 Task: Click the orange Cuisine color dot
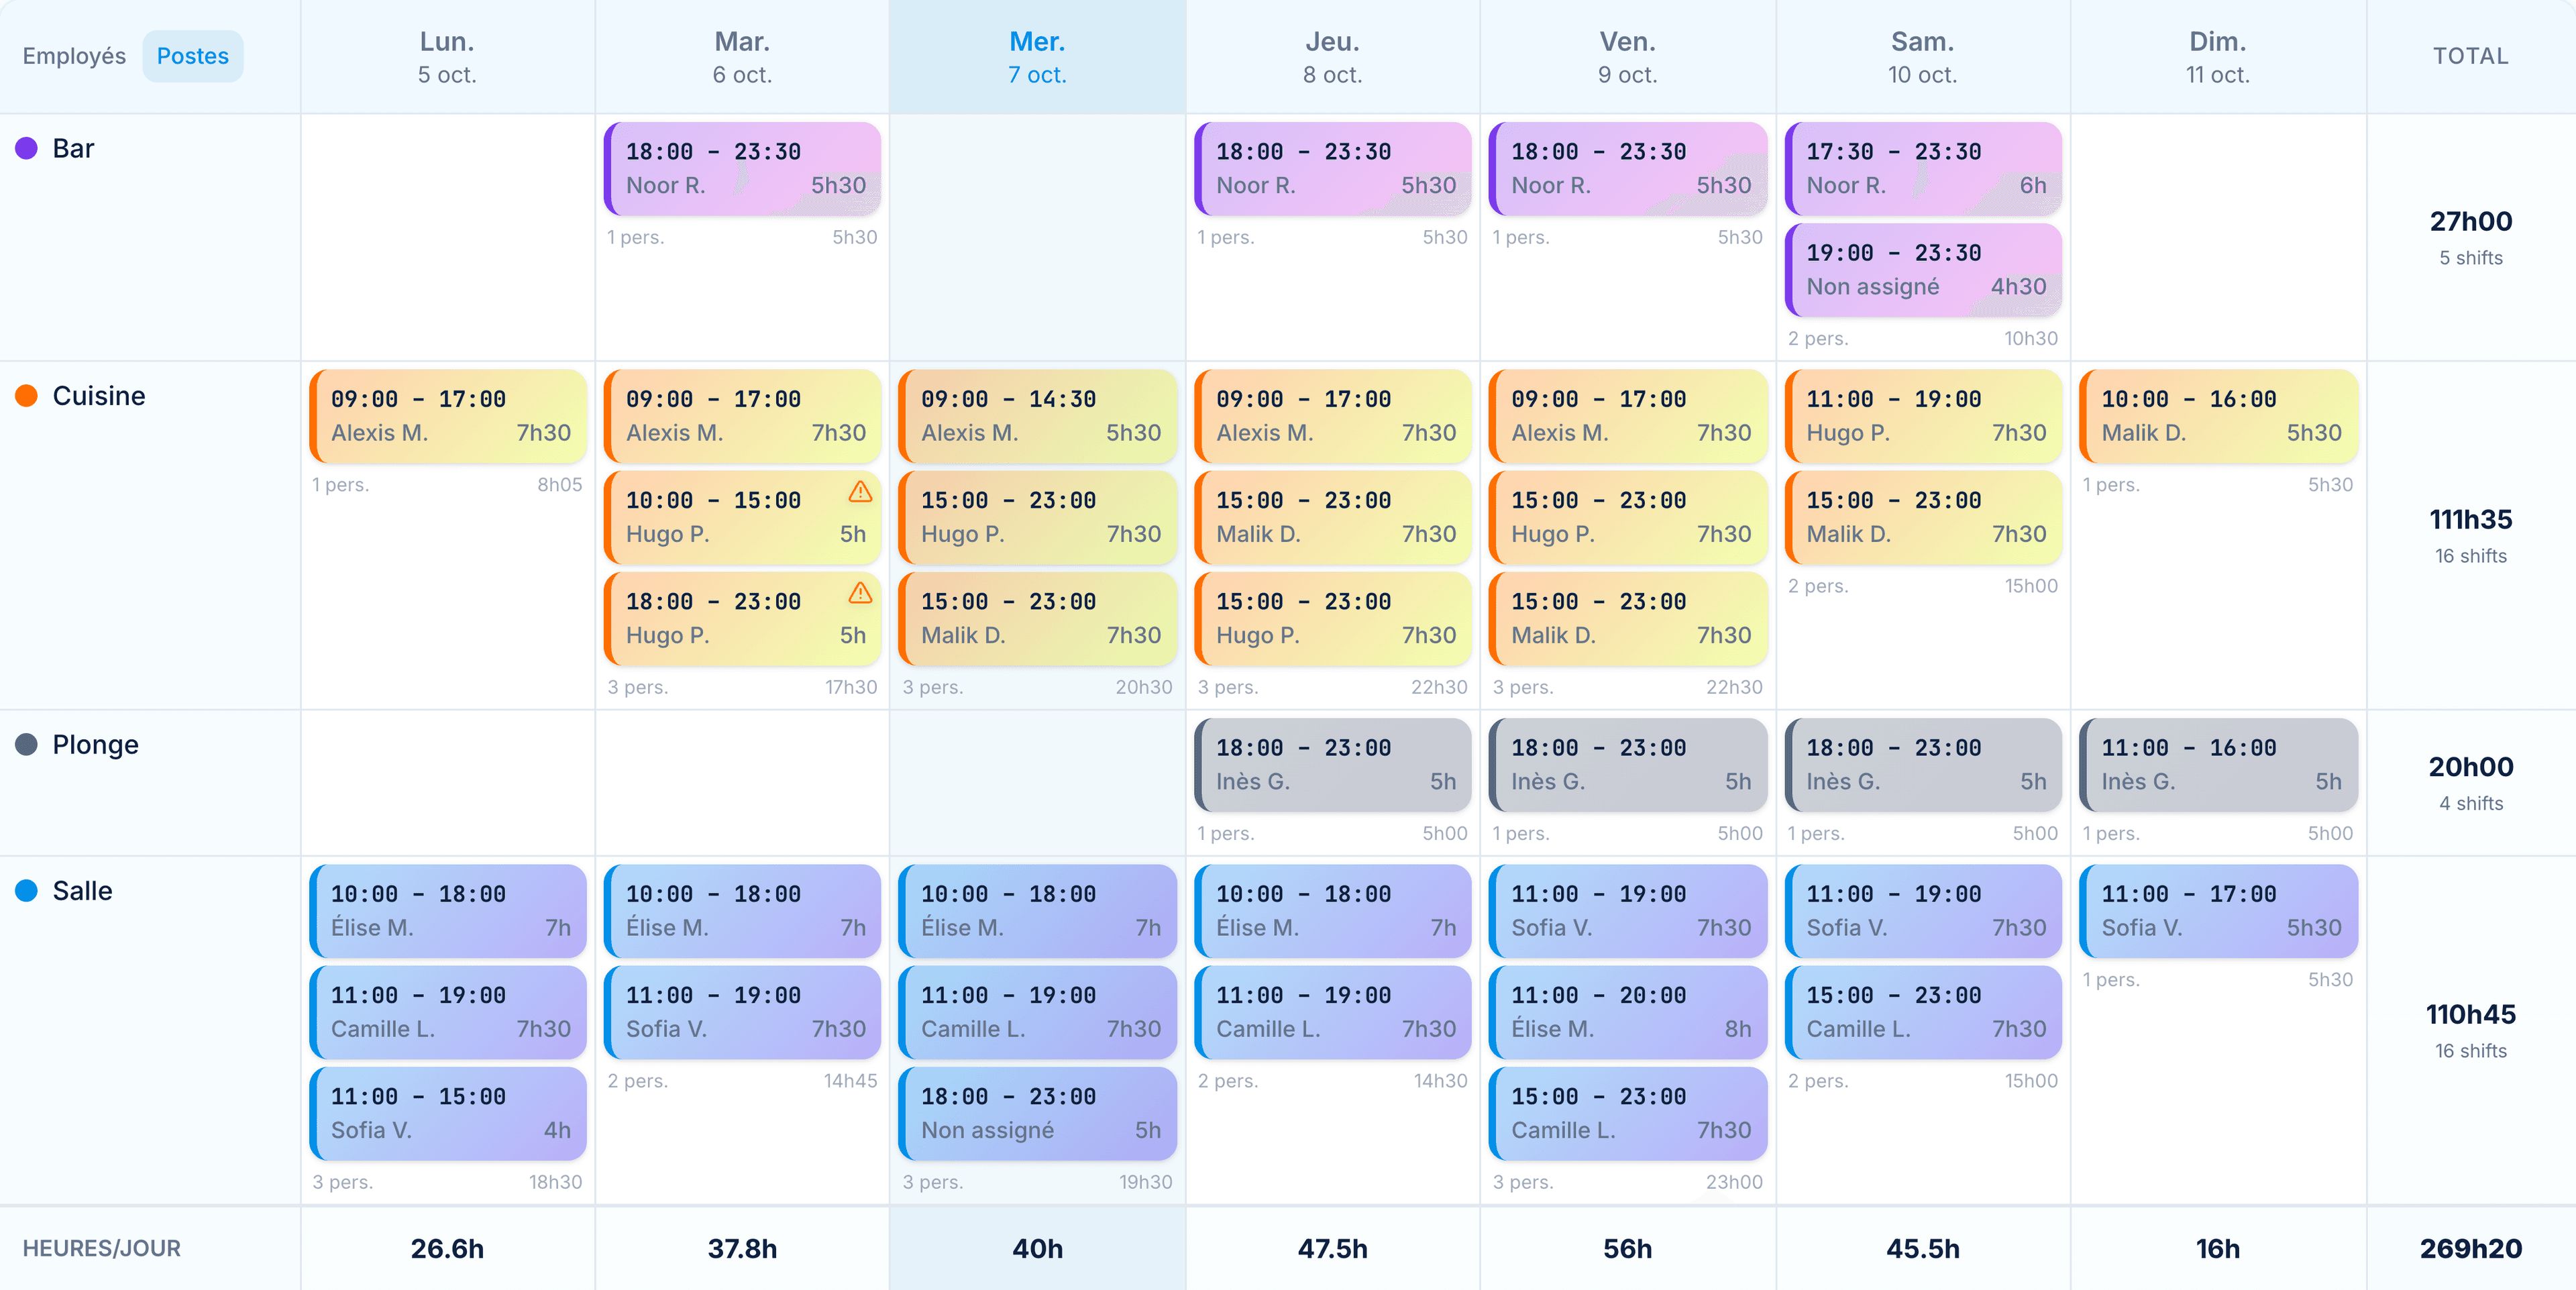tap(27, 396)
